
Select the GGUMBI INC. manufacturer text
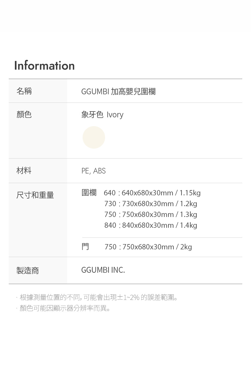click(x=103, y=270)
